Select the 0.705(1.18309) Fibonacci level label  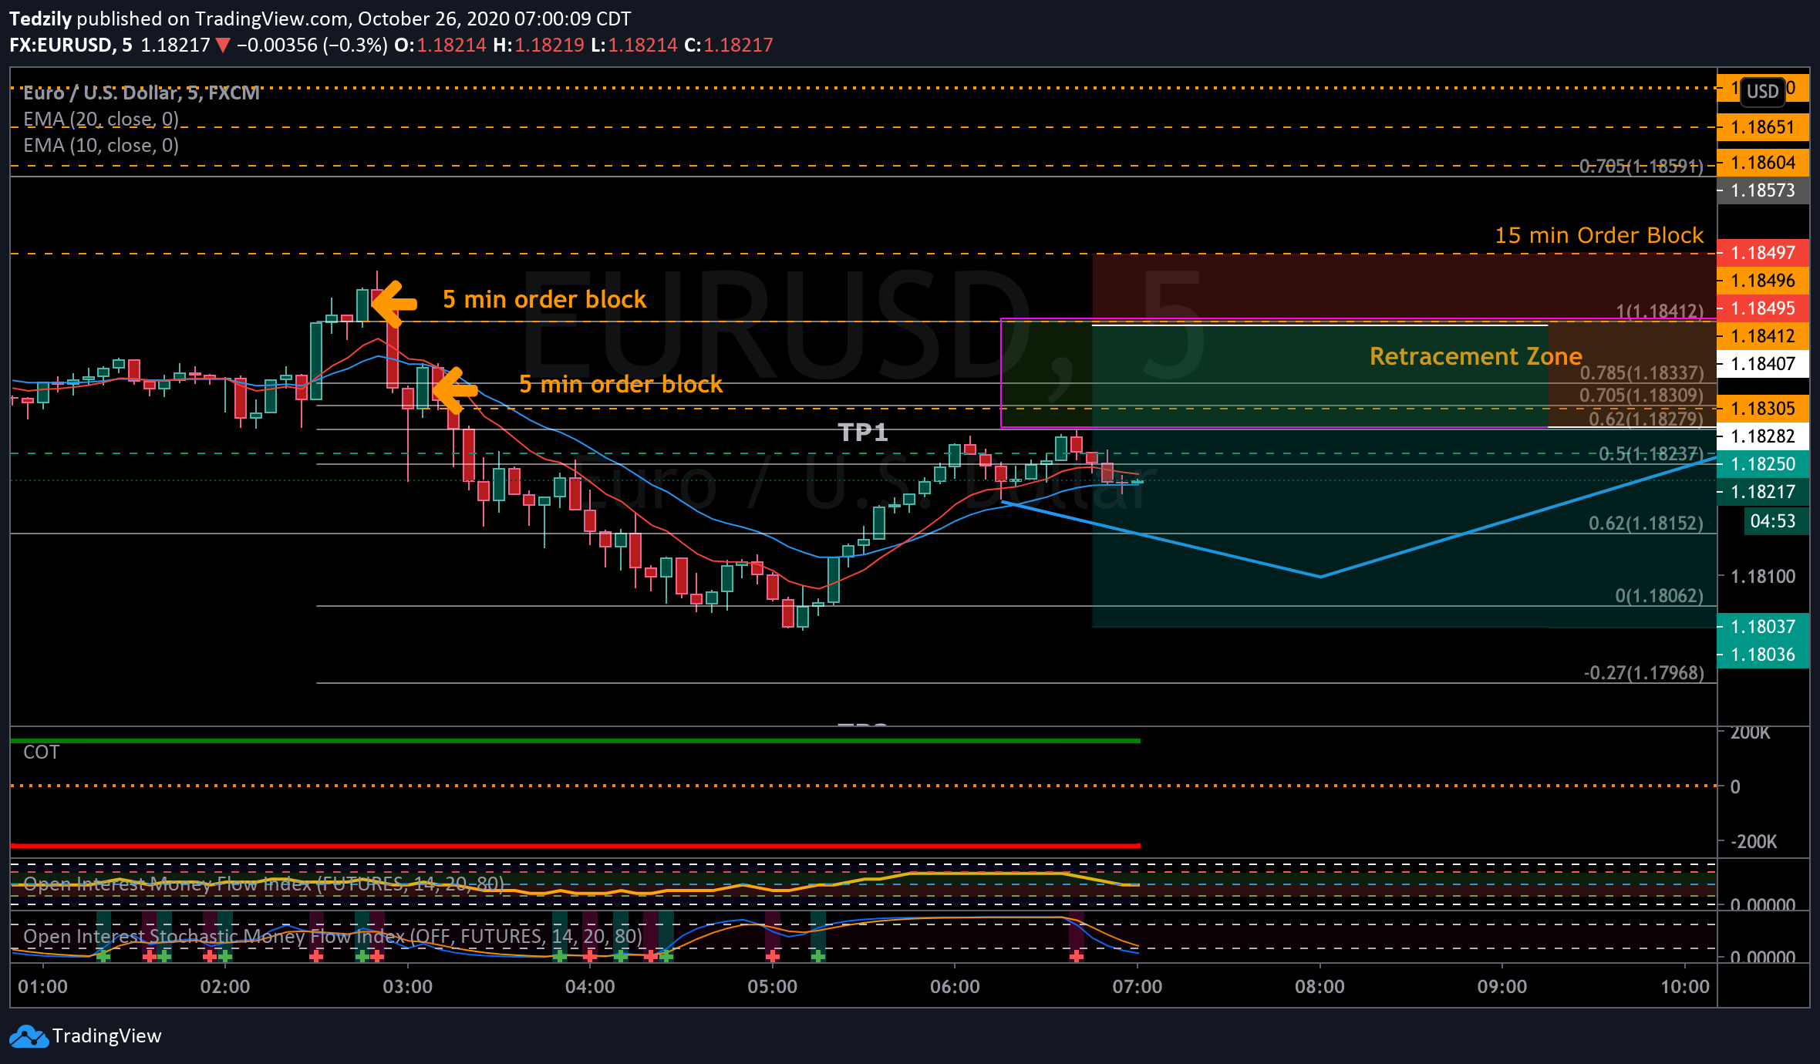point(1641,396)
